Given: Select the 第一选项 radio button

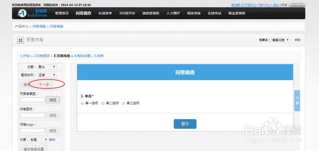Looking at the screenshot, I should (x=82, y=103).
